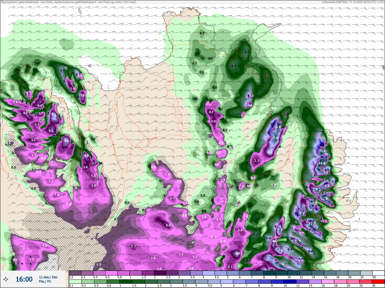Click the '11.des./ Dec Fös./ Fri' date text
Screen dimensions: 385x288
(48, 279)
